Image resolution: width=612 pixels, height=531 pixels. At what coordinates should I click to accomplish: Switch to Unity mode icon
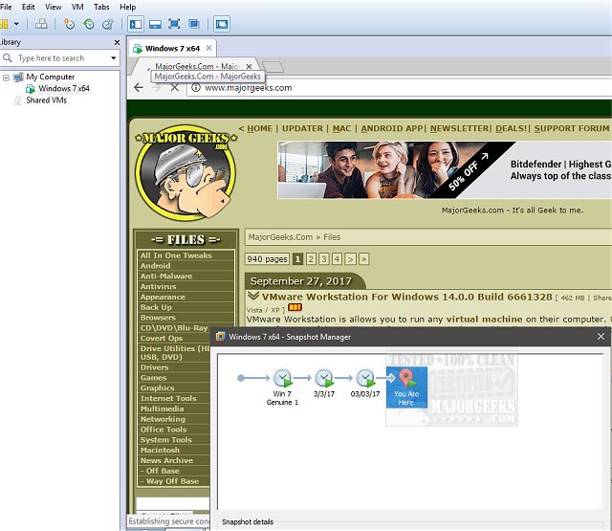pos(193,24)
